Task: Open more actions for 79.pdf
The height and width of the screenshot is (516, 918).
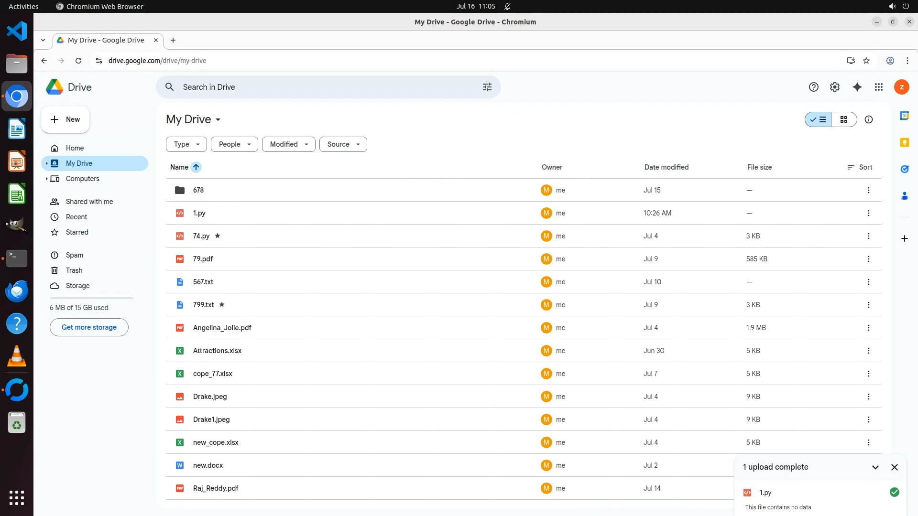Action: click(x=868, y=259)
